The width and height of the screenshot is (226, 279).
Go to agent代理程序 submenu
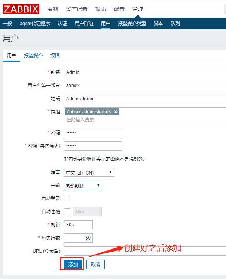pyautogui.click(x=35, y=23)
